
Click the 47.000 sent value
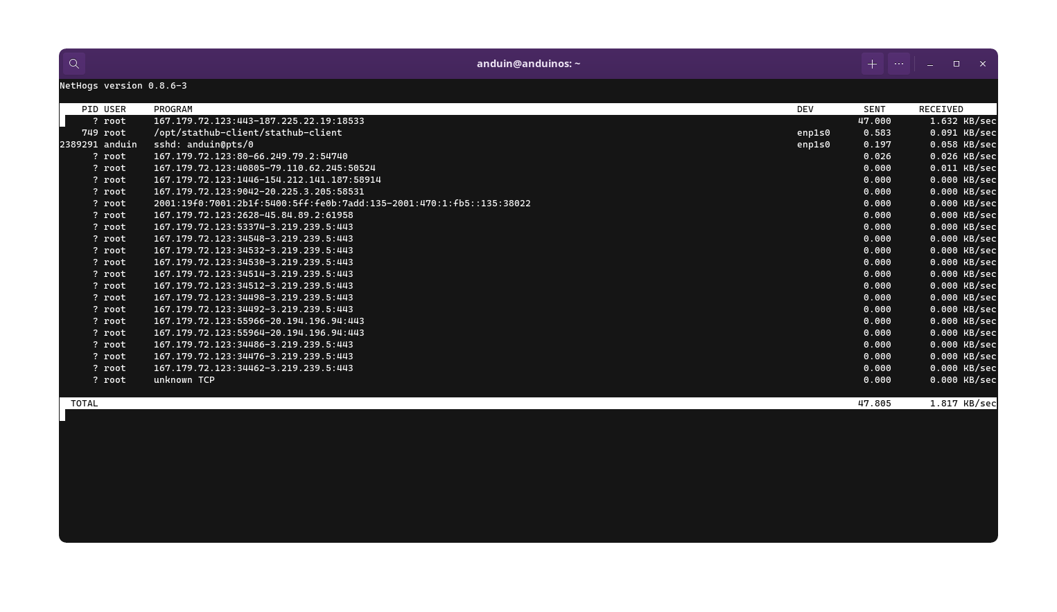click(874, 121)
